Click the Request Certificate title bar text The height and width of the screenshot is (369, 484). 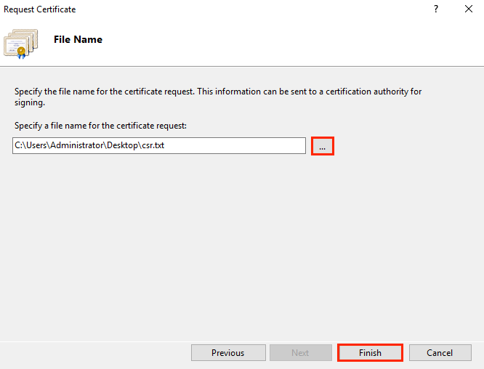[40, 9]
